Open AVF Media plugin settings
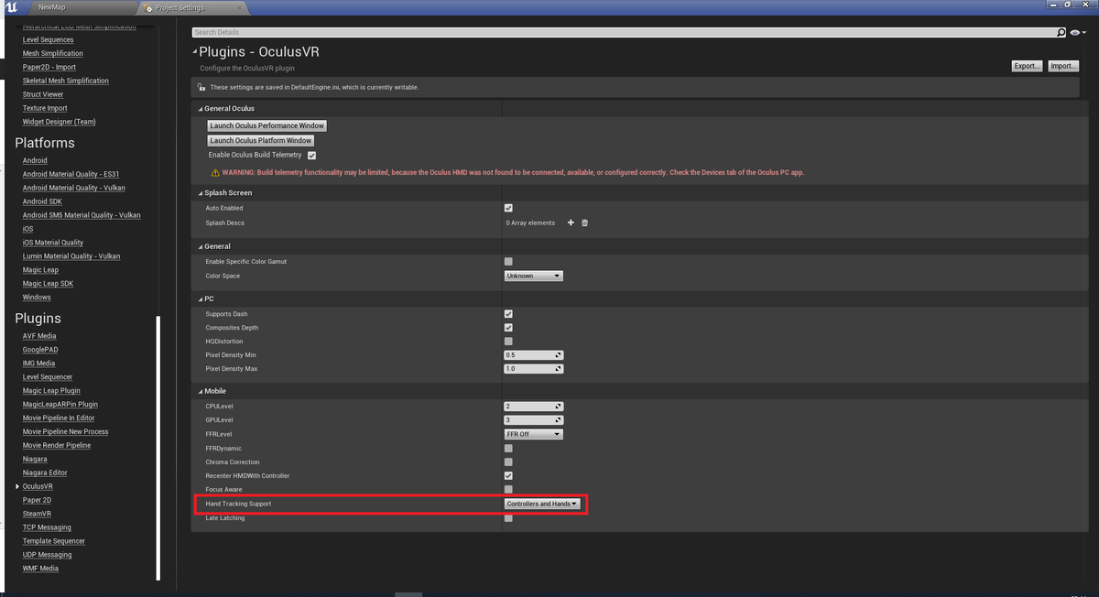This screenshot has height=597, width=1099. click(x=39, y=336)
